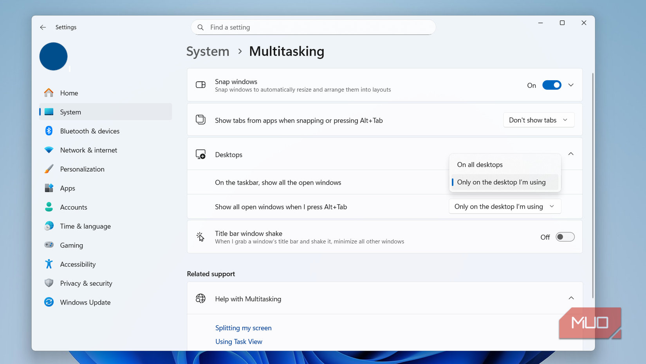Click the Home house icon
The width and height of the screenshot is (646, 364).
point(49,93)
